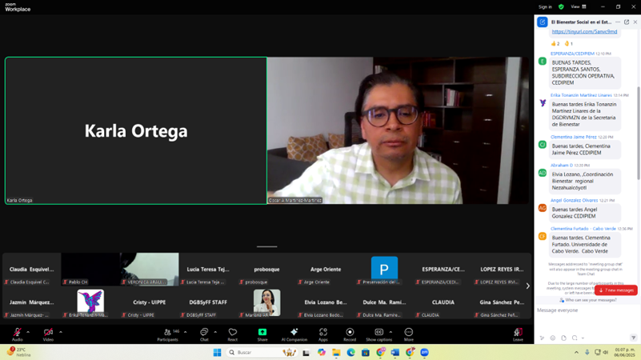Expand the chat options arrow beside Chat
641x360 pixels.
pos(215,332)
